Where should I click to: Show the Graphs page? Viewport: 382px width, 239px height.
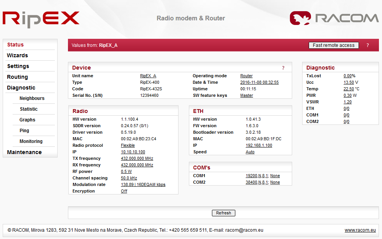click(27, 120)
